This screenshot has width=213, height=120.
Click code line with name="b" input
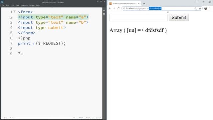point(53,22)
